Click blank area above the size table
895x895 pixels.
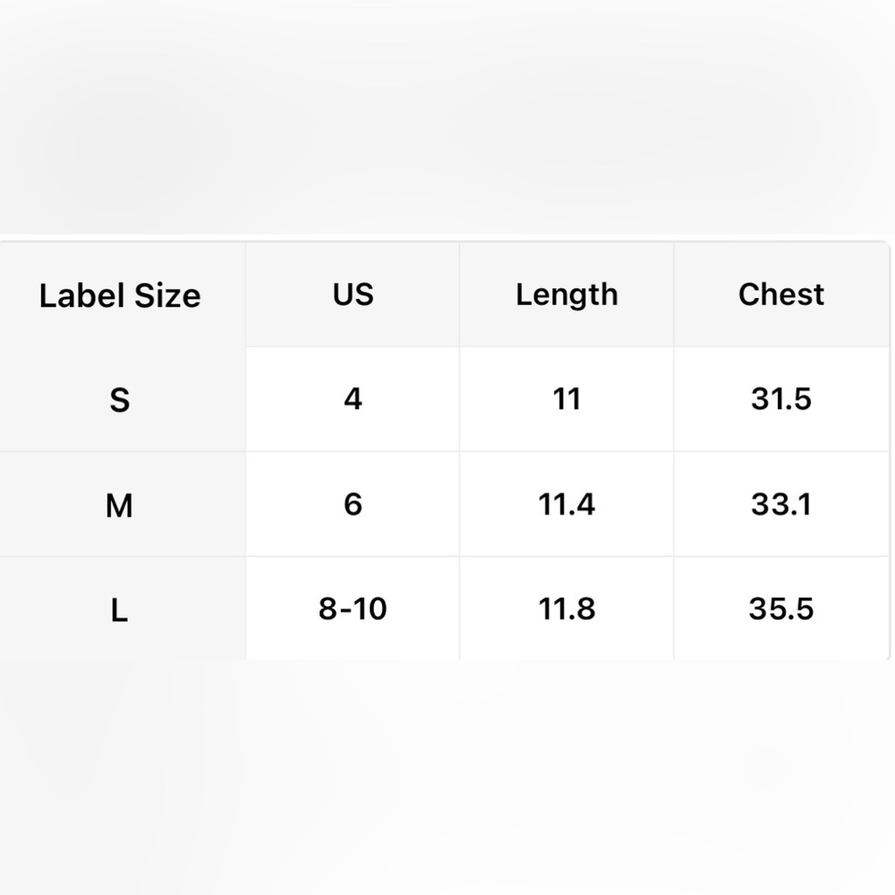tap(447, 117)
